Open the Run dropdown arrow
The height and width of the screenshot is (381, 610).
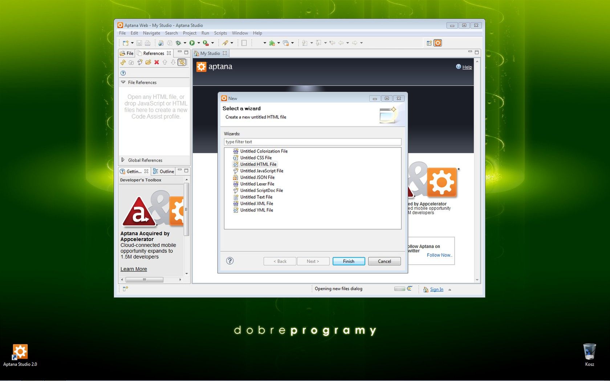point(199,43)
